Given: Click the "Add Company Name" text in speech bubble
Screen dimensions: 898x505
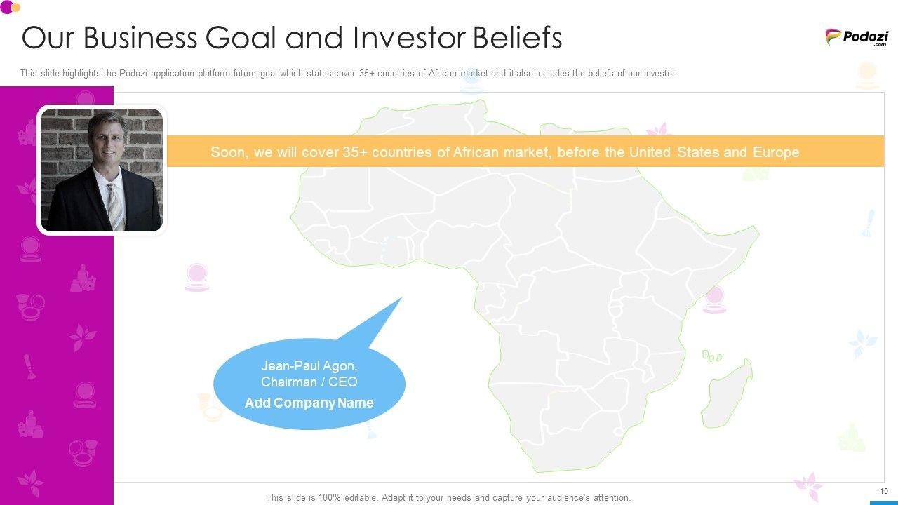Looking at the screenshot, I should click(309, 403).
